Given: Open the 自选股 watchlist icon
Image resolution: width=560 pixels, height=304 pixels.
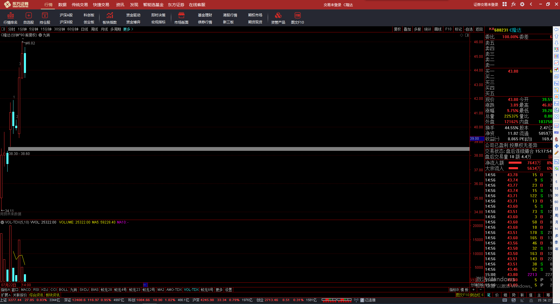Looking at the screenshot, I should (x=29, y=18).
